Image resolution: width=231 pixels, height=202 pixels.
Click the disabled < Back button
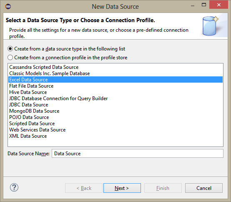[84, 188]
